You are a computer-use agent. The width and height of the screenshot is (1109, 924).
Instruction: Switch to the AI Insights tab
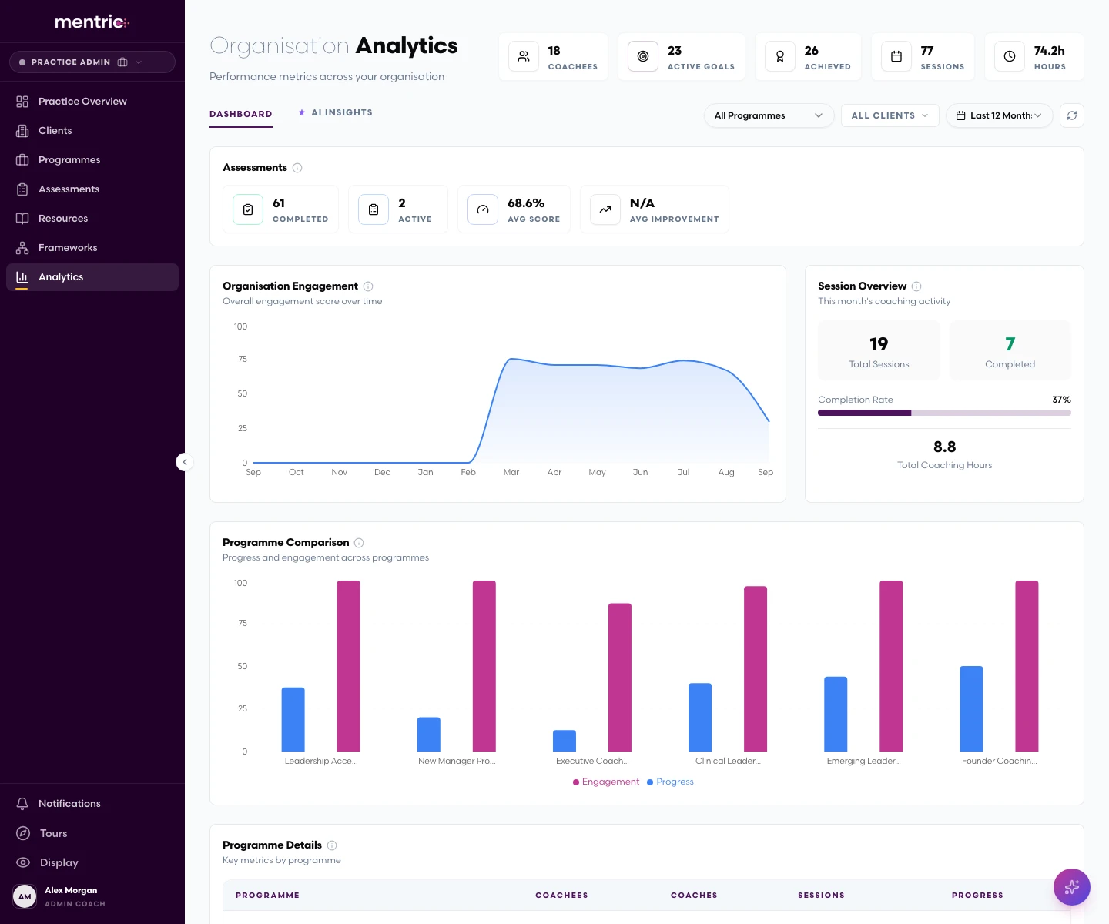pyautogui.click(x=335, y=112)
